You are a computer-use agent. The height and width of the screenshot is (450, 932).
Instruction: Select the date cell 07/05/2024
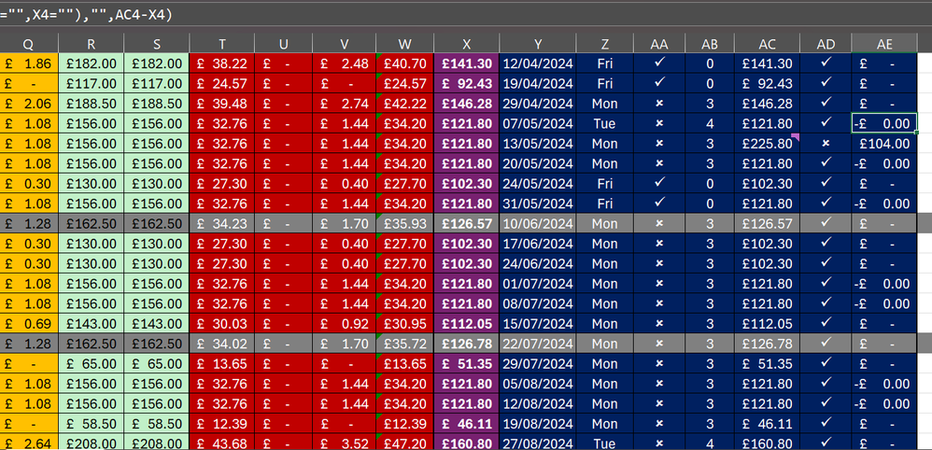[537, 123]
